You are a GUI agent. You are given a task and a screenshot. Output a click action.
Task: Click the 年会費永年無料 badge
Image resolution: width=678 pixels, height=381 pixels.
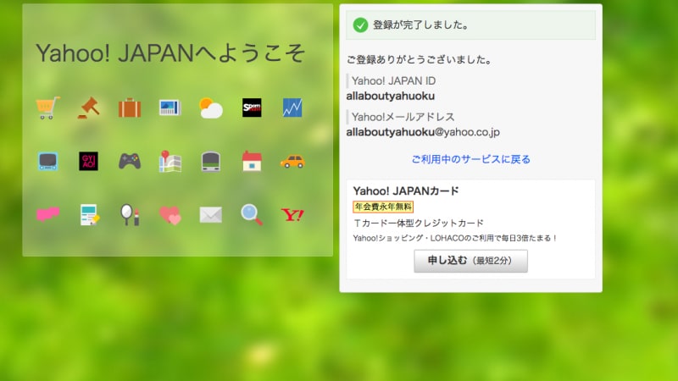point(383,207)
